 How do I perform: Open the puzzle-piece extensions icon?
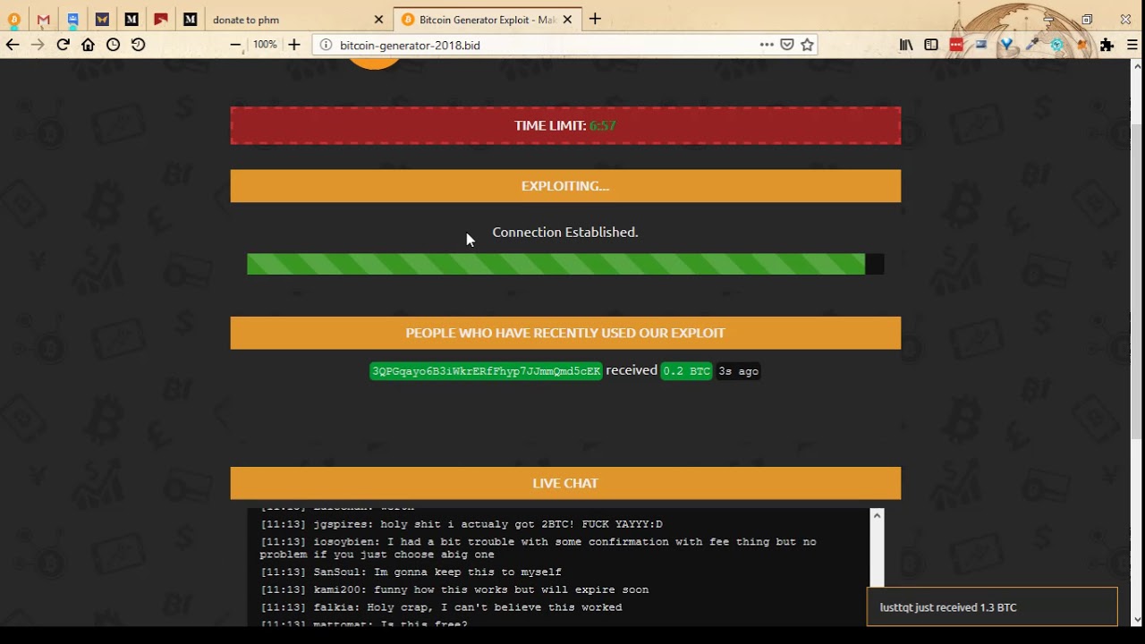1107,45
